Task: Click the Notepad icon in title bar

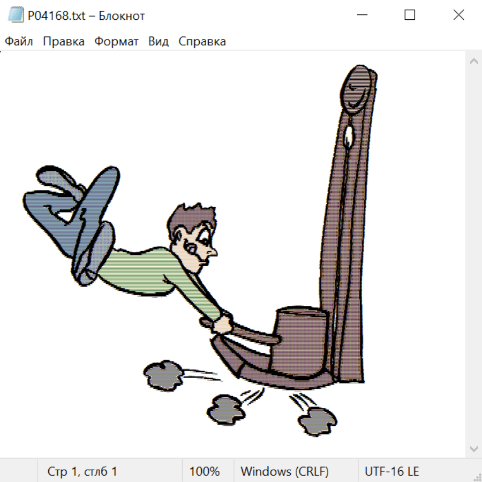Action: tap(16, 16)
